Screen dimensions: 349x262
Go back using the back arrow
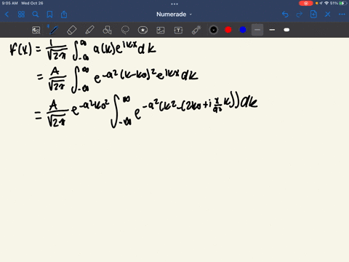coord(7,15)
